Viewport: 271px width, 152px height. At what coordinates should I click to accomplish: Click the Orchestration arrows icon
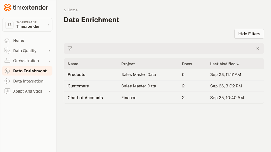[x=7, y=61]
